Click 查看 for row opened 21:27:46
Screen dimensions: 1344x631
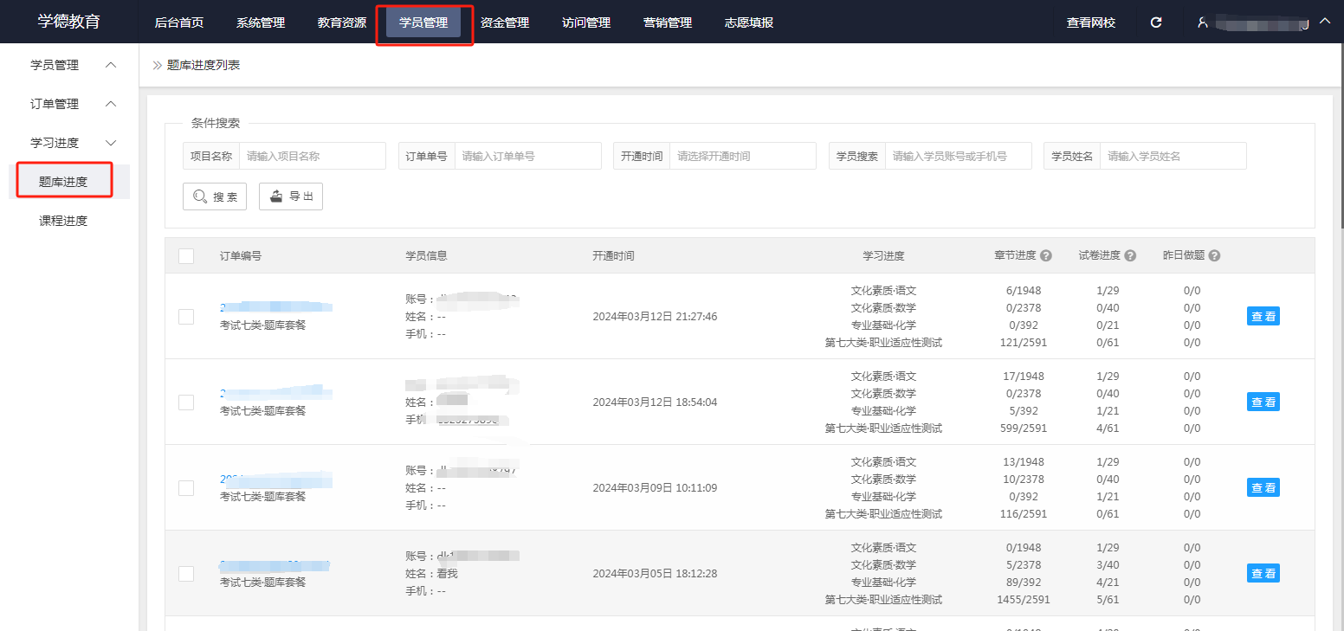pos(1263,317)
